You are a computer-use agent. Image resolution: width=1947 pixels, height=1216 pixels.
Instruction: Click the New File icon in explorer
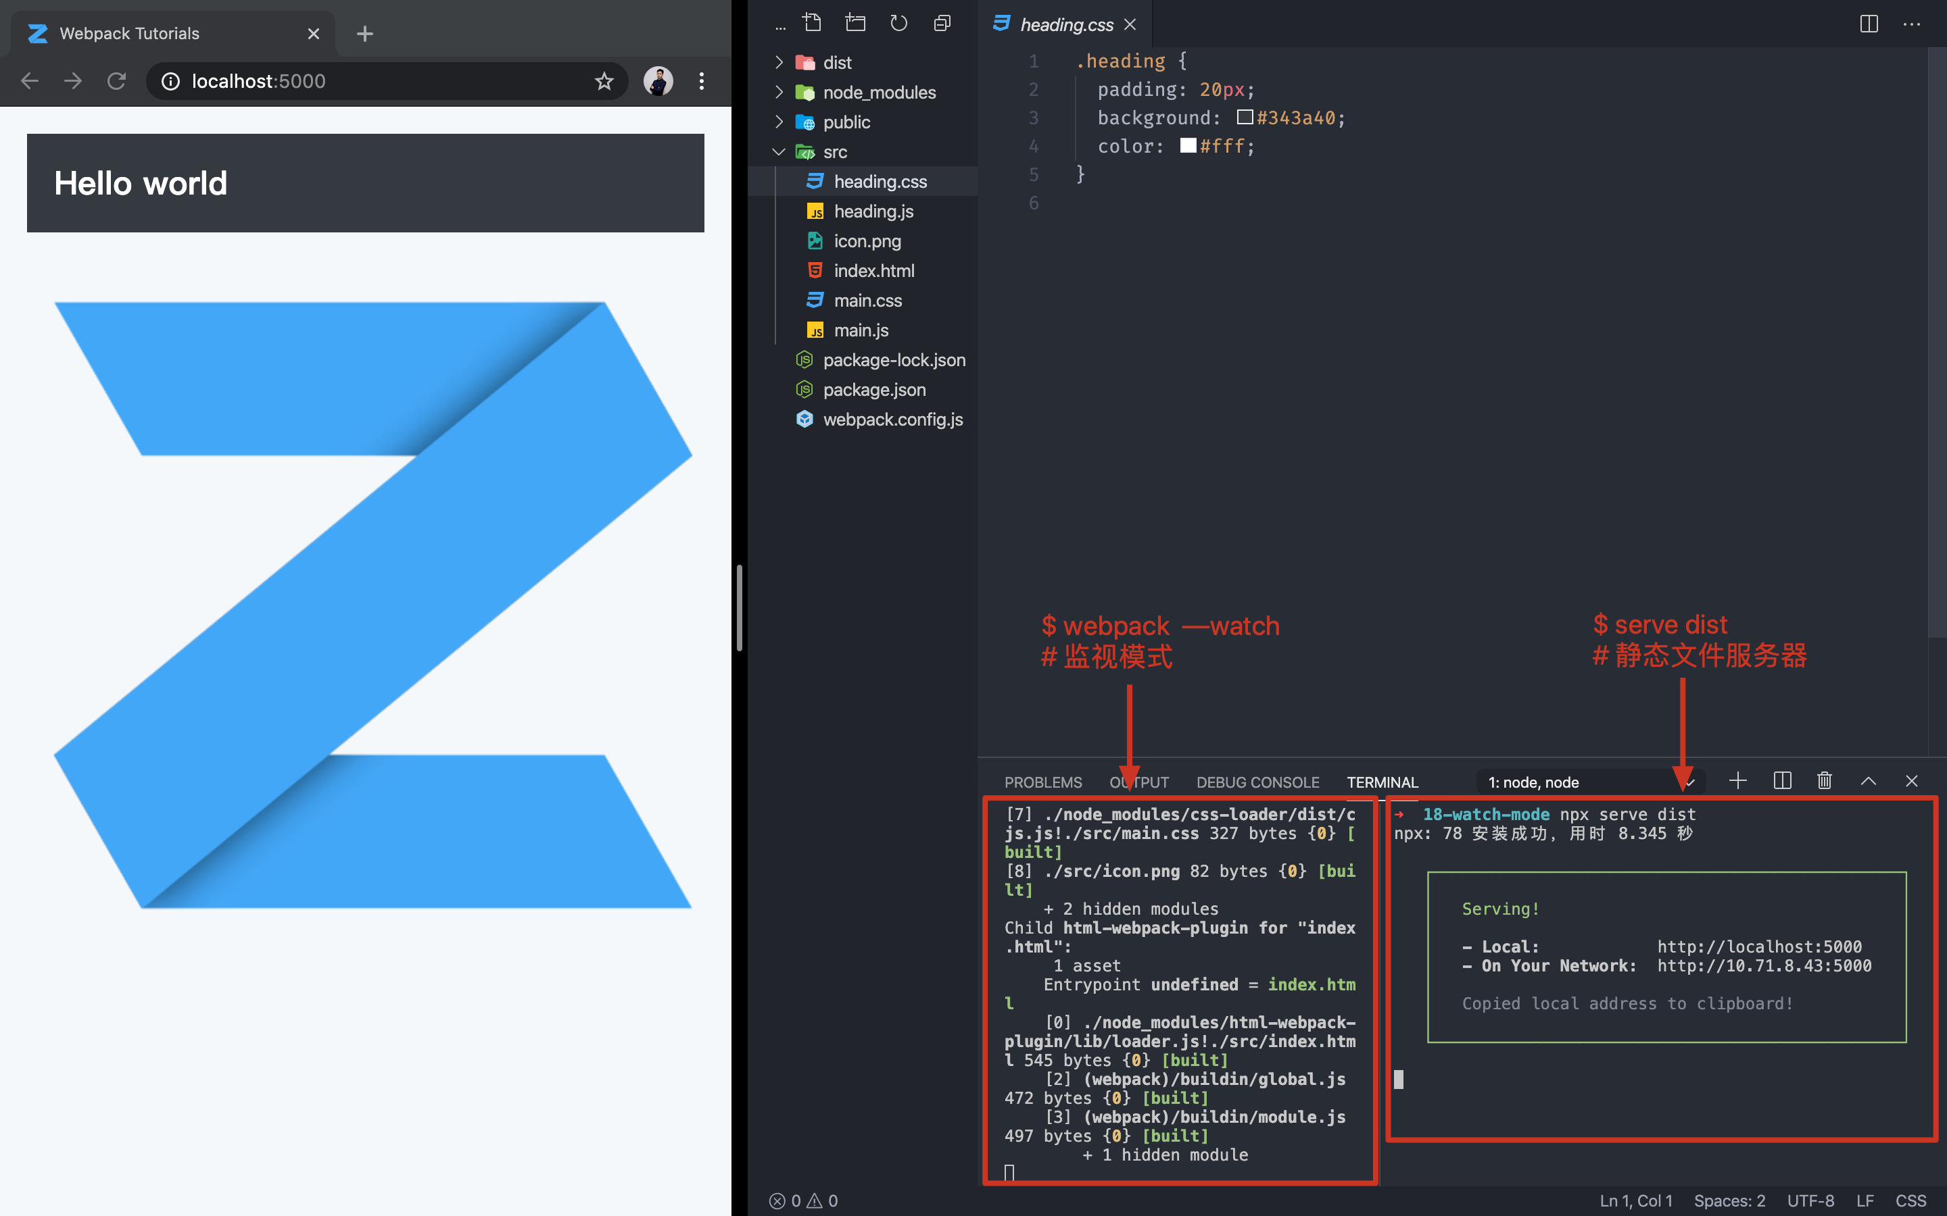(812, 24)
